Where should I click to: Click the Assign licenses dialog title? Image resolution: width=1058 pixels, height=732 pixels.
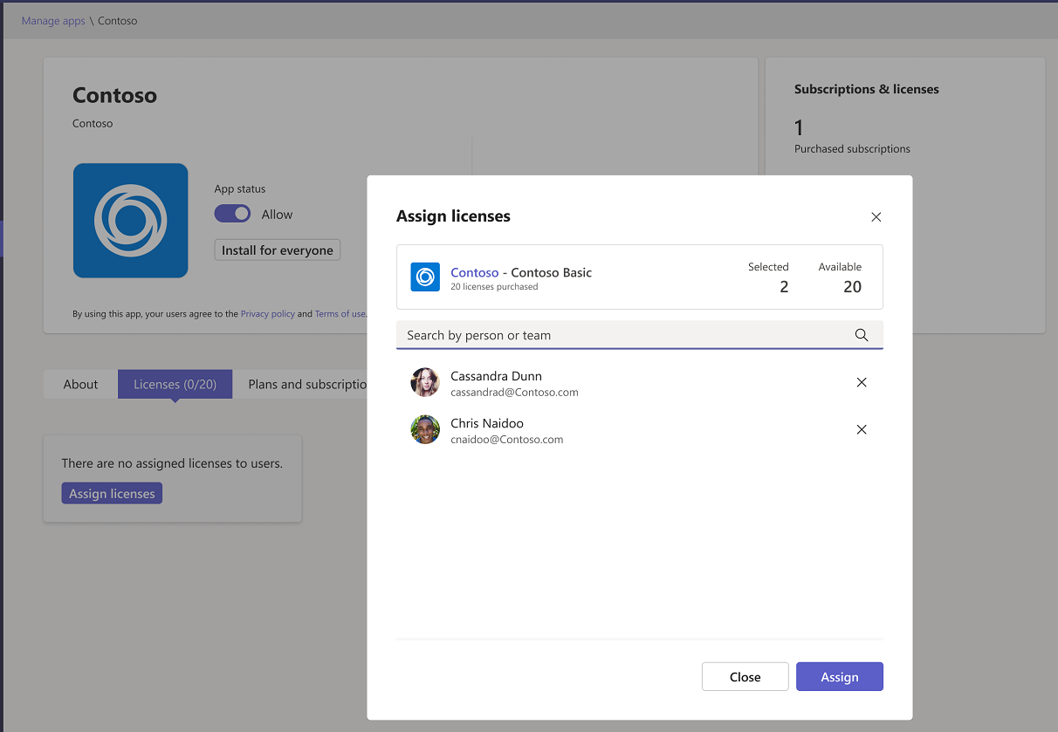click(x=453, y=216)
